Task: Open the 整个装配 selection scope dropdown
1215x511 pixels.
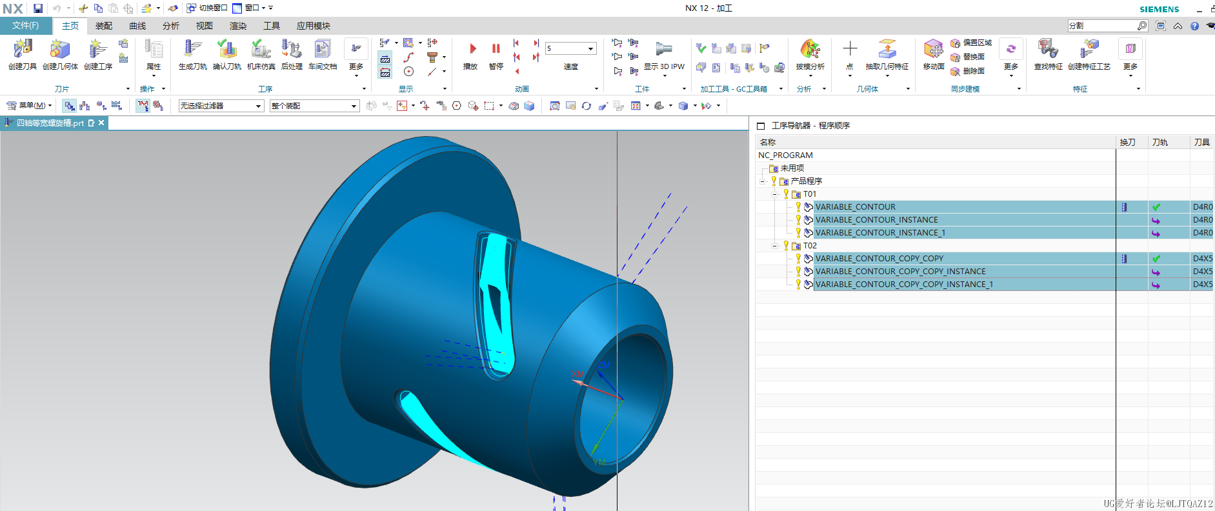Action: coord(315,106)
